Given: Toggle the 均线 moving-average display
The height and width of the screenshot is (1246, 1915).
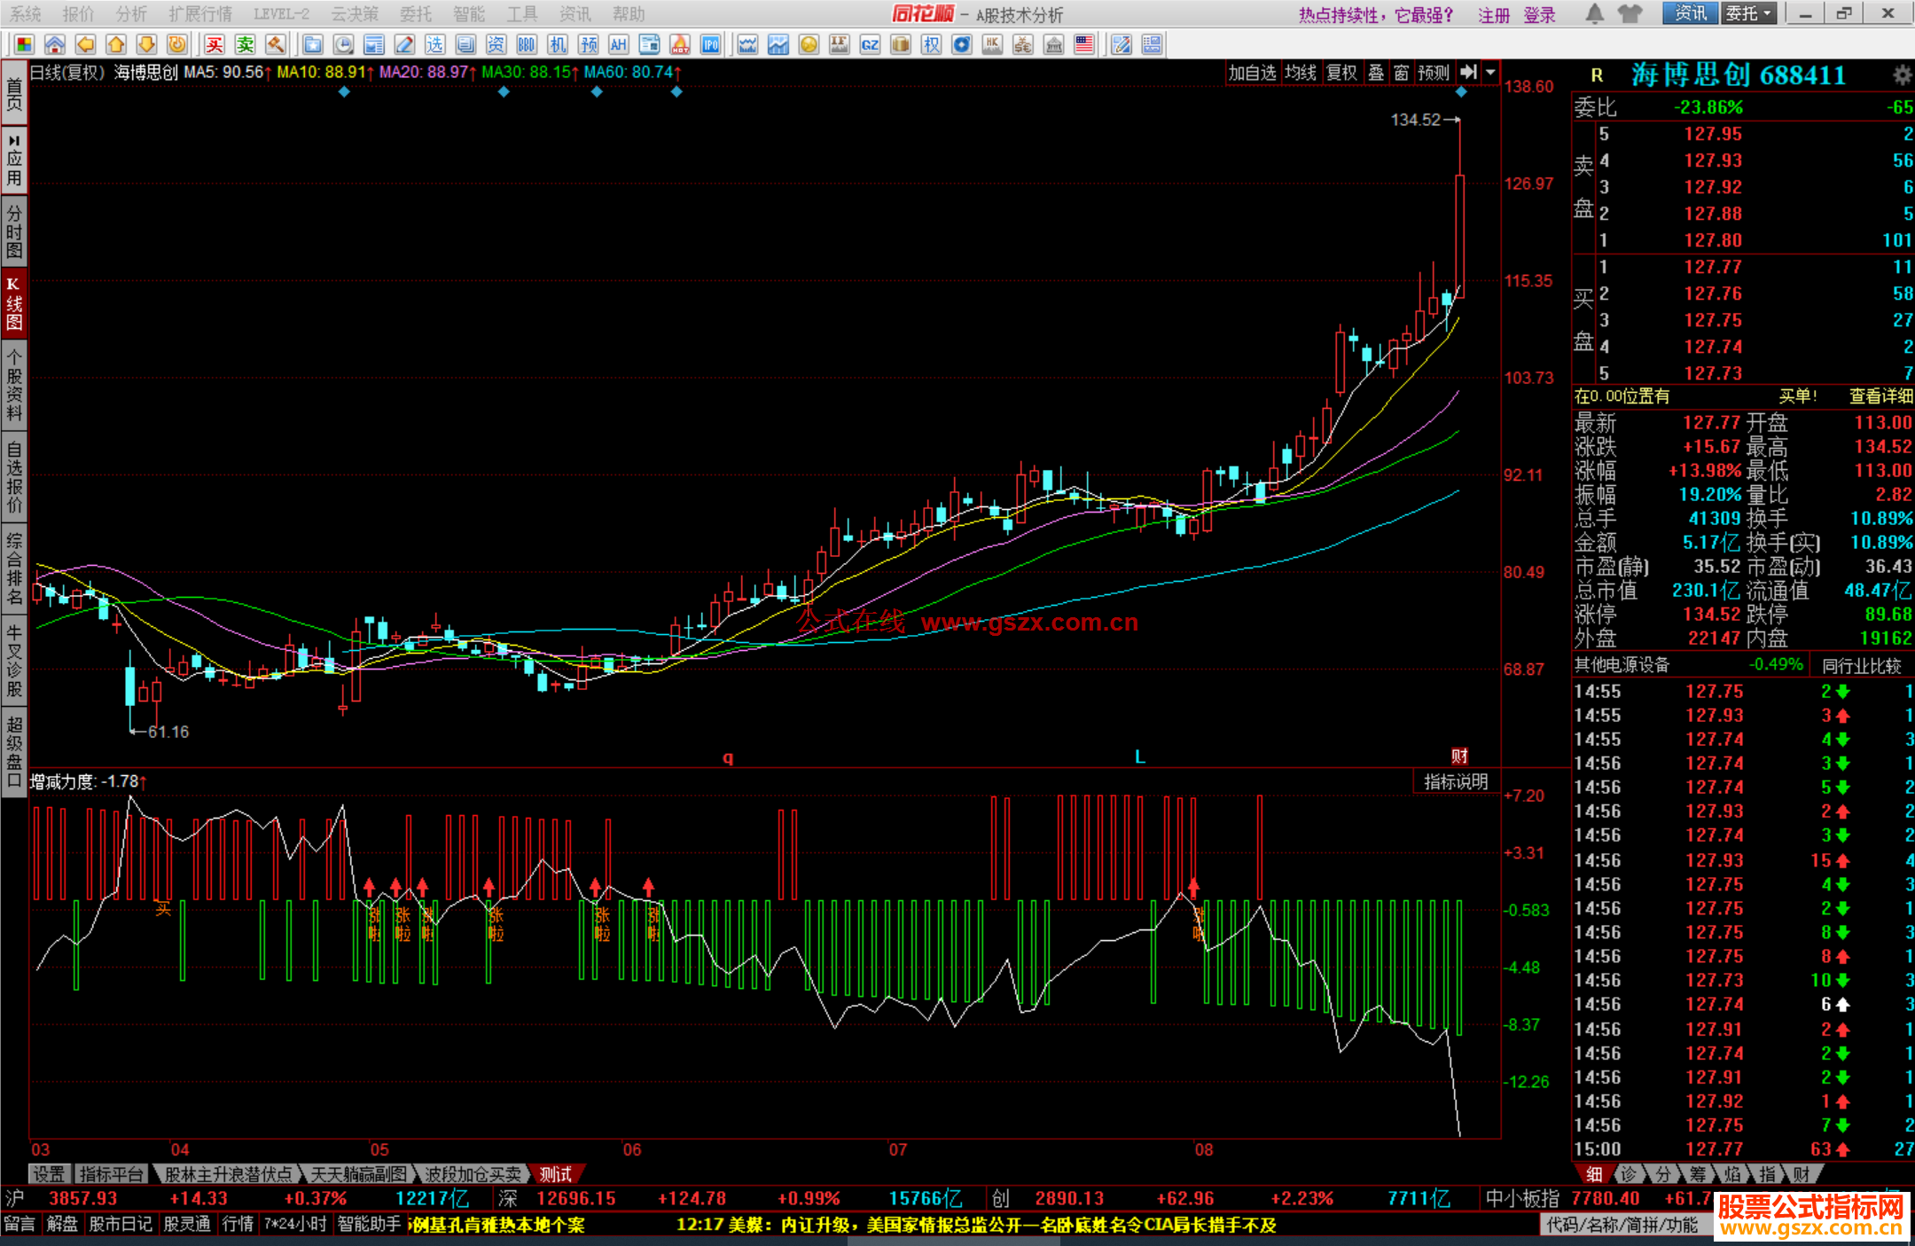Looking at the screenshot, I should [x=1301, y=73].
